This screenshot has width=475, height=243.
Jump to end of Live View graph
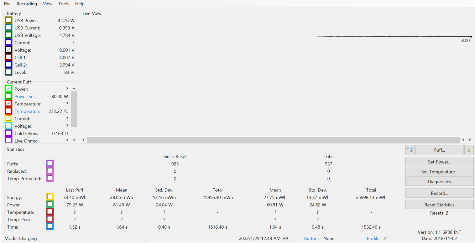[469, 140]
